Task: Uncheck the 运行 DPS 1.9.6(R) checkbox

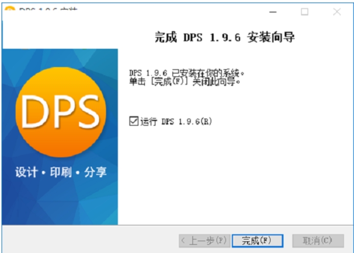Action: coord(134,121)
